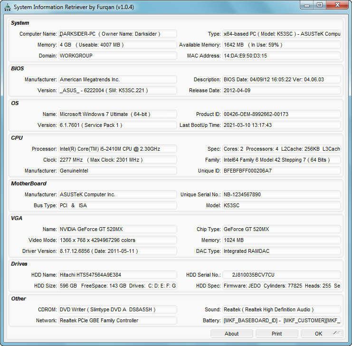
Task: Click the Family Intel64 field
Action: tap(282, 160)
